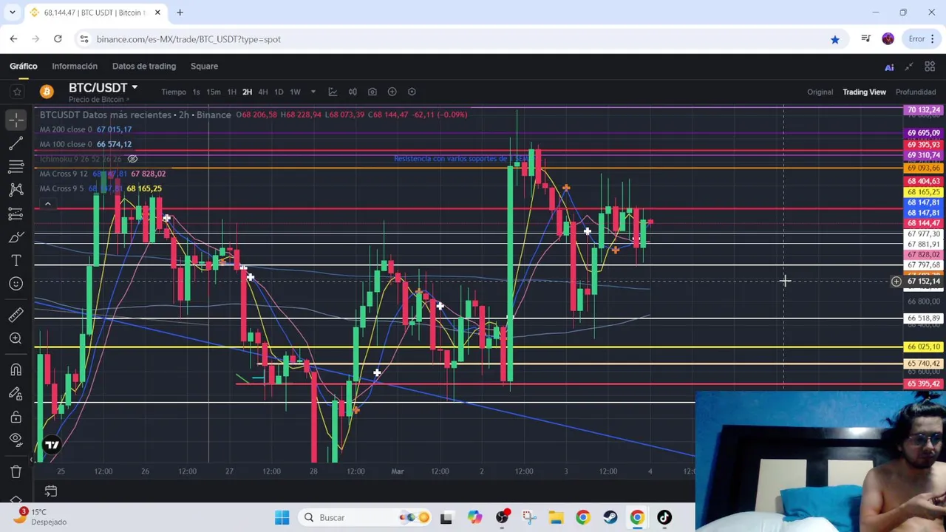Open the Fibonacci horizontal lines tool

click(16, 166)
